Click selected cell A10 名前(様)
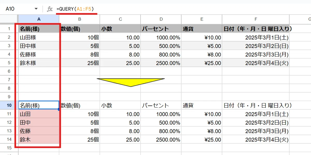Screen dimensions: 311x155 pyautogui.click(x=39, y=105)
